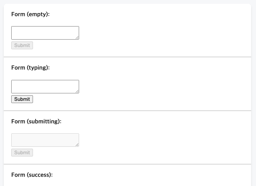Click the divider line below the empty form
256x186 pixels.
point(127,57)
